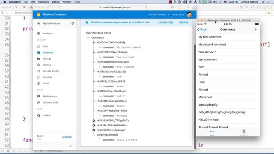
Task: Expand the -KMU4_W0MU_TPDgpRs7u node
Action: pyautogui.click(x=94, y=121)
